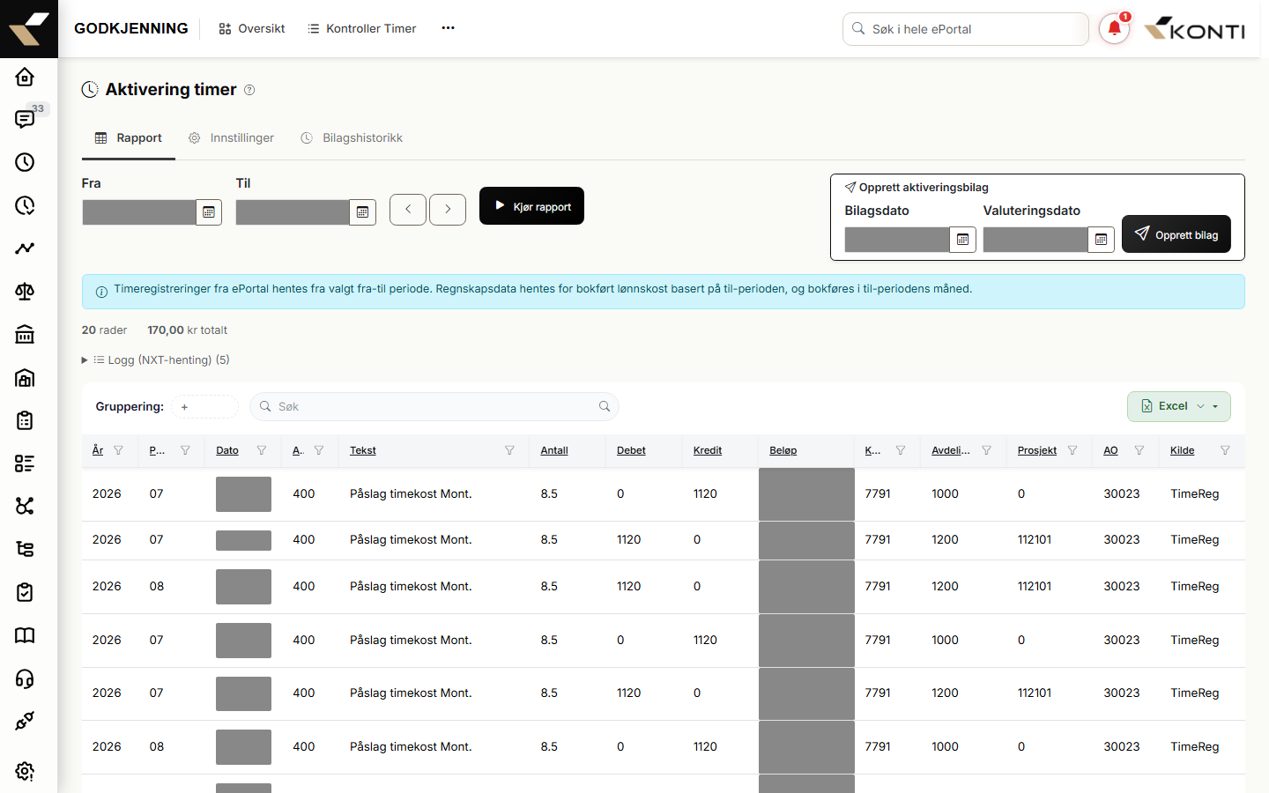The width and height of the screenshot is (1269, 793).
Task: Click the Bilagsdato input field
Action: (897, 240)
